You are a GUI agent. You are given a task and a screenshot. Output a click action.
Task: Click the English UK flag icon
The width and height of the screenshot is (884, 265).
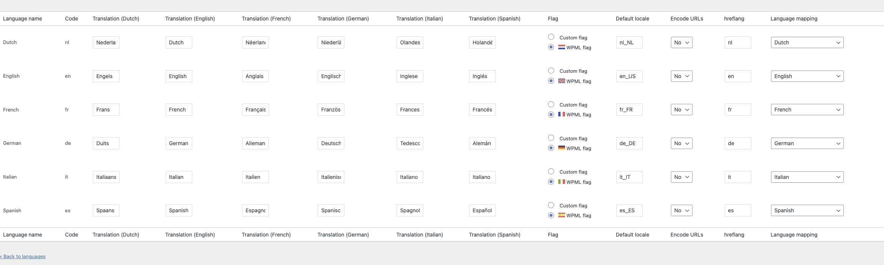coord(562,81)
